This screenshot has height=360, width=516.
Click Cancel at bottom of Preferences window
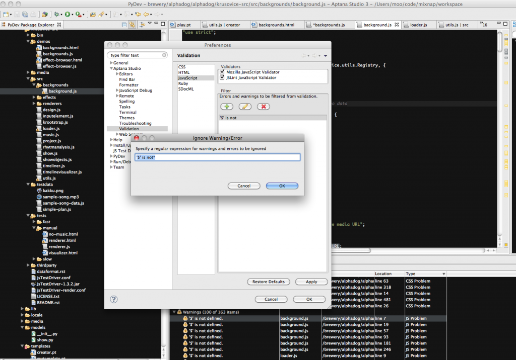[x=271, y=299]
